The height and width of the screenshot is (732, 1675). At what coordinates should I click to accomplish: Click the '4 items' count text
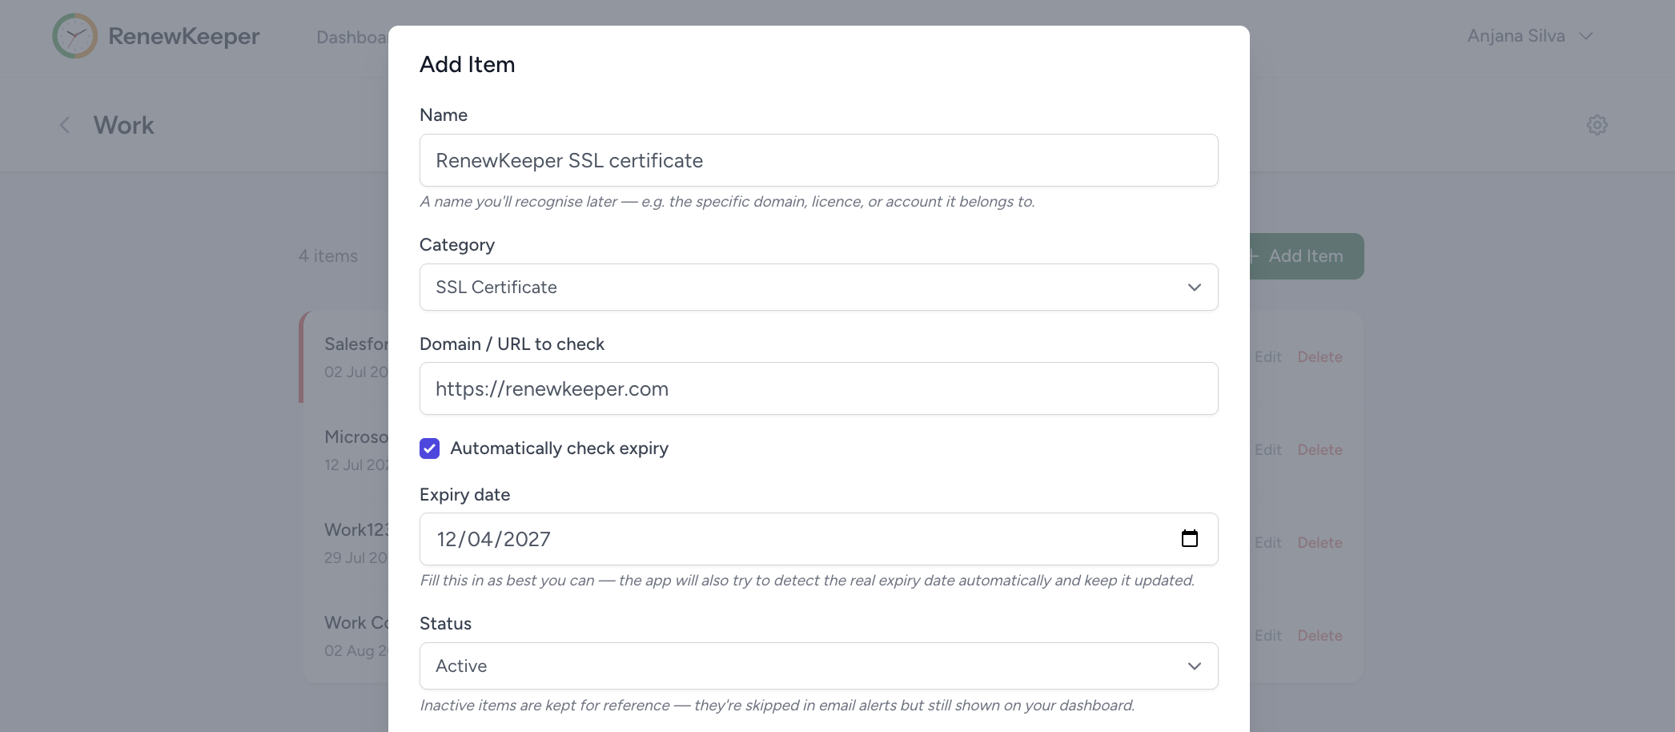click(328, 256)
